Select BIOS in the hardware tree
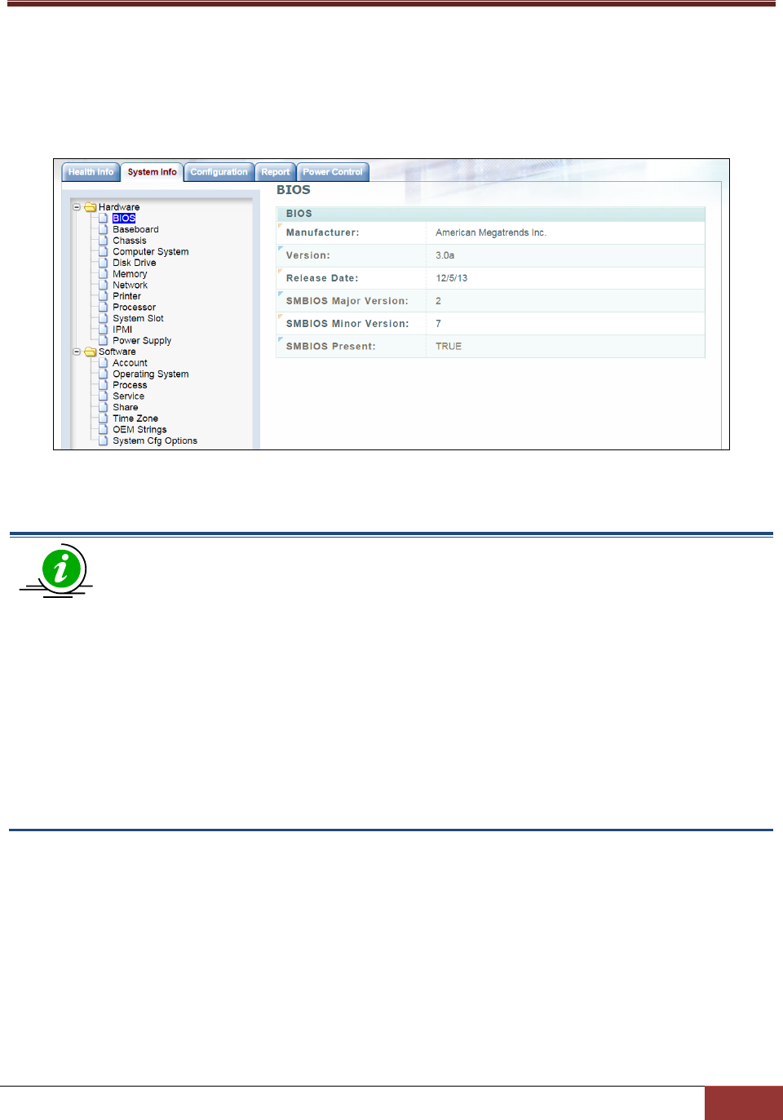The height and width of the screenshot is (1120, 783). [124, 219]
